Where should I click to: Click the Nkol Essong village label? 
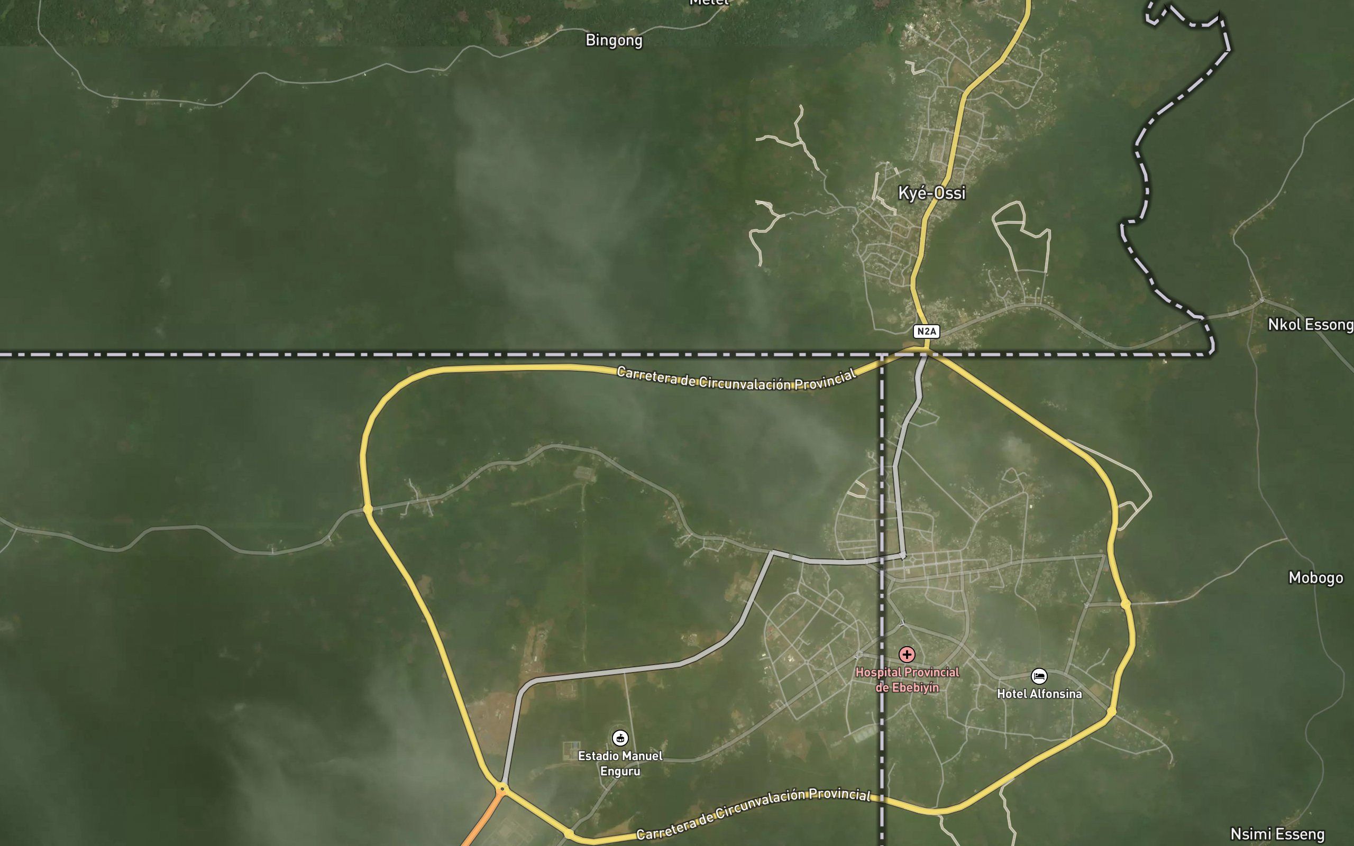pyautogui.click(x=1310, y=325)
